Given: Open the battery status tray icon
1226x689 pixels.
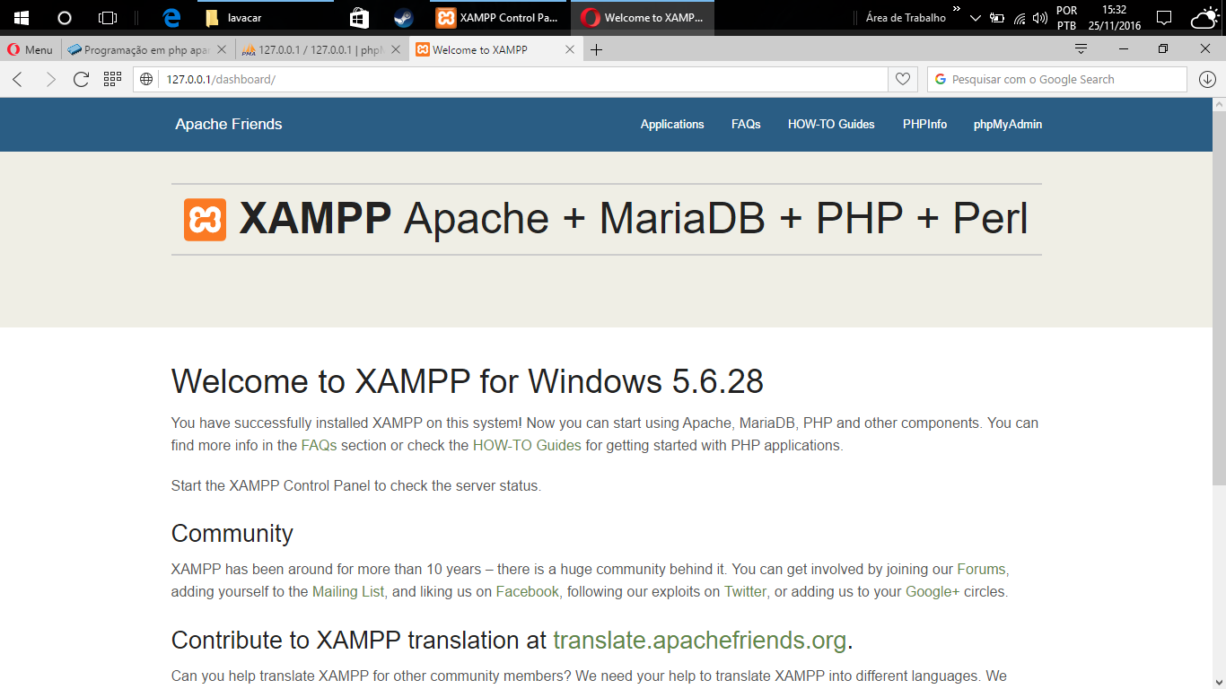Looking at the screenshot, I should click(997, 18).
